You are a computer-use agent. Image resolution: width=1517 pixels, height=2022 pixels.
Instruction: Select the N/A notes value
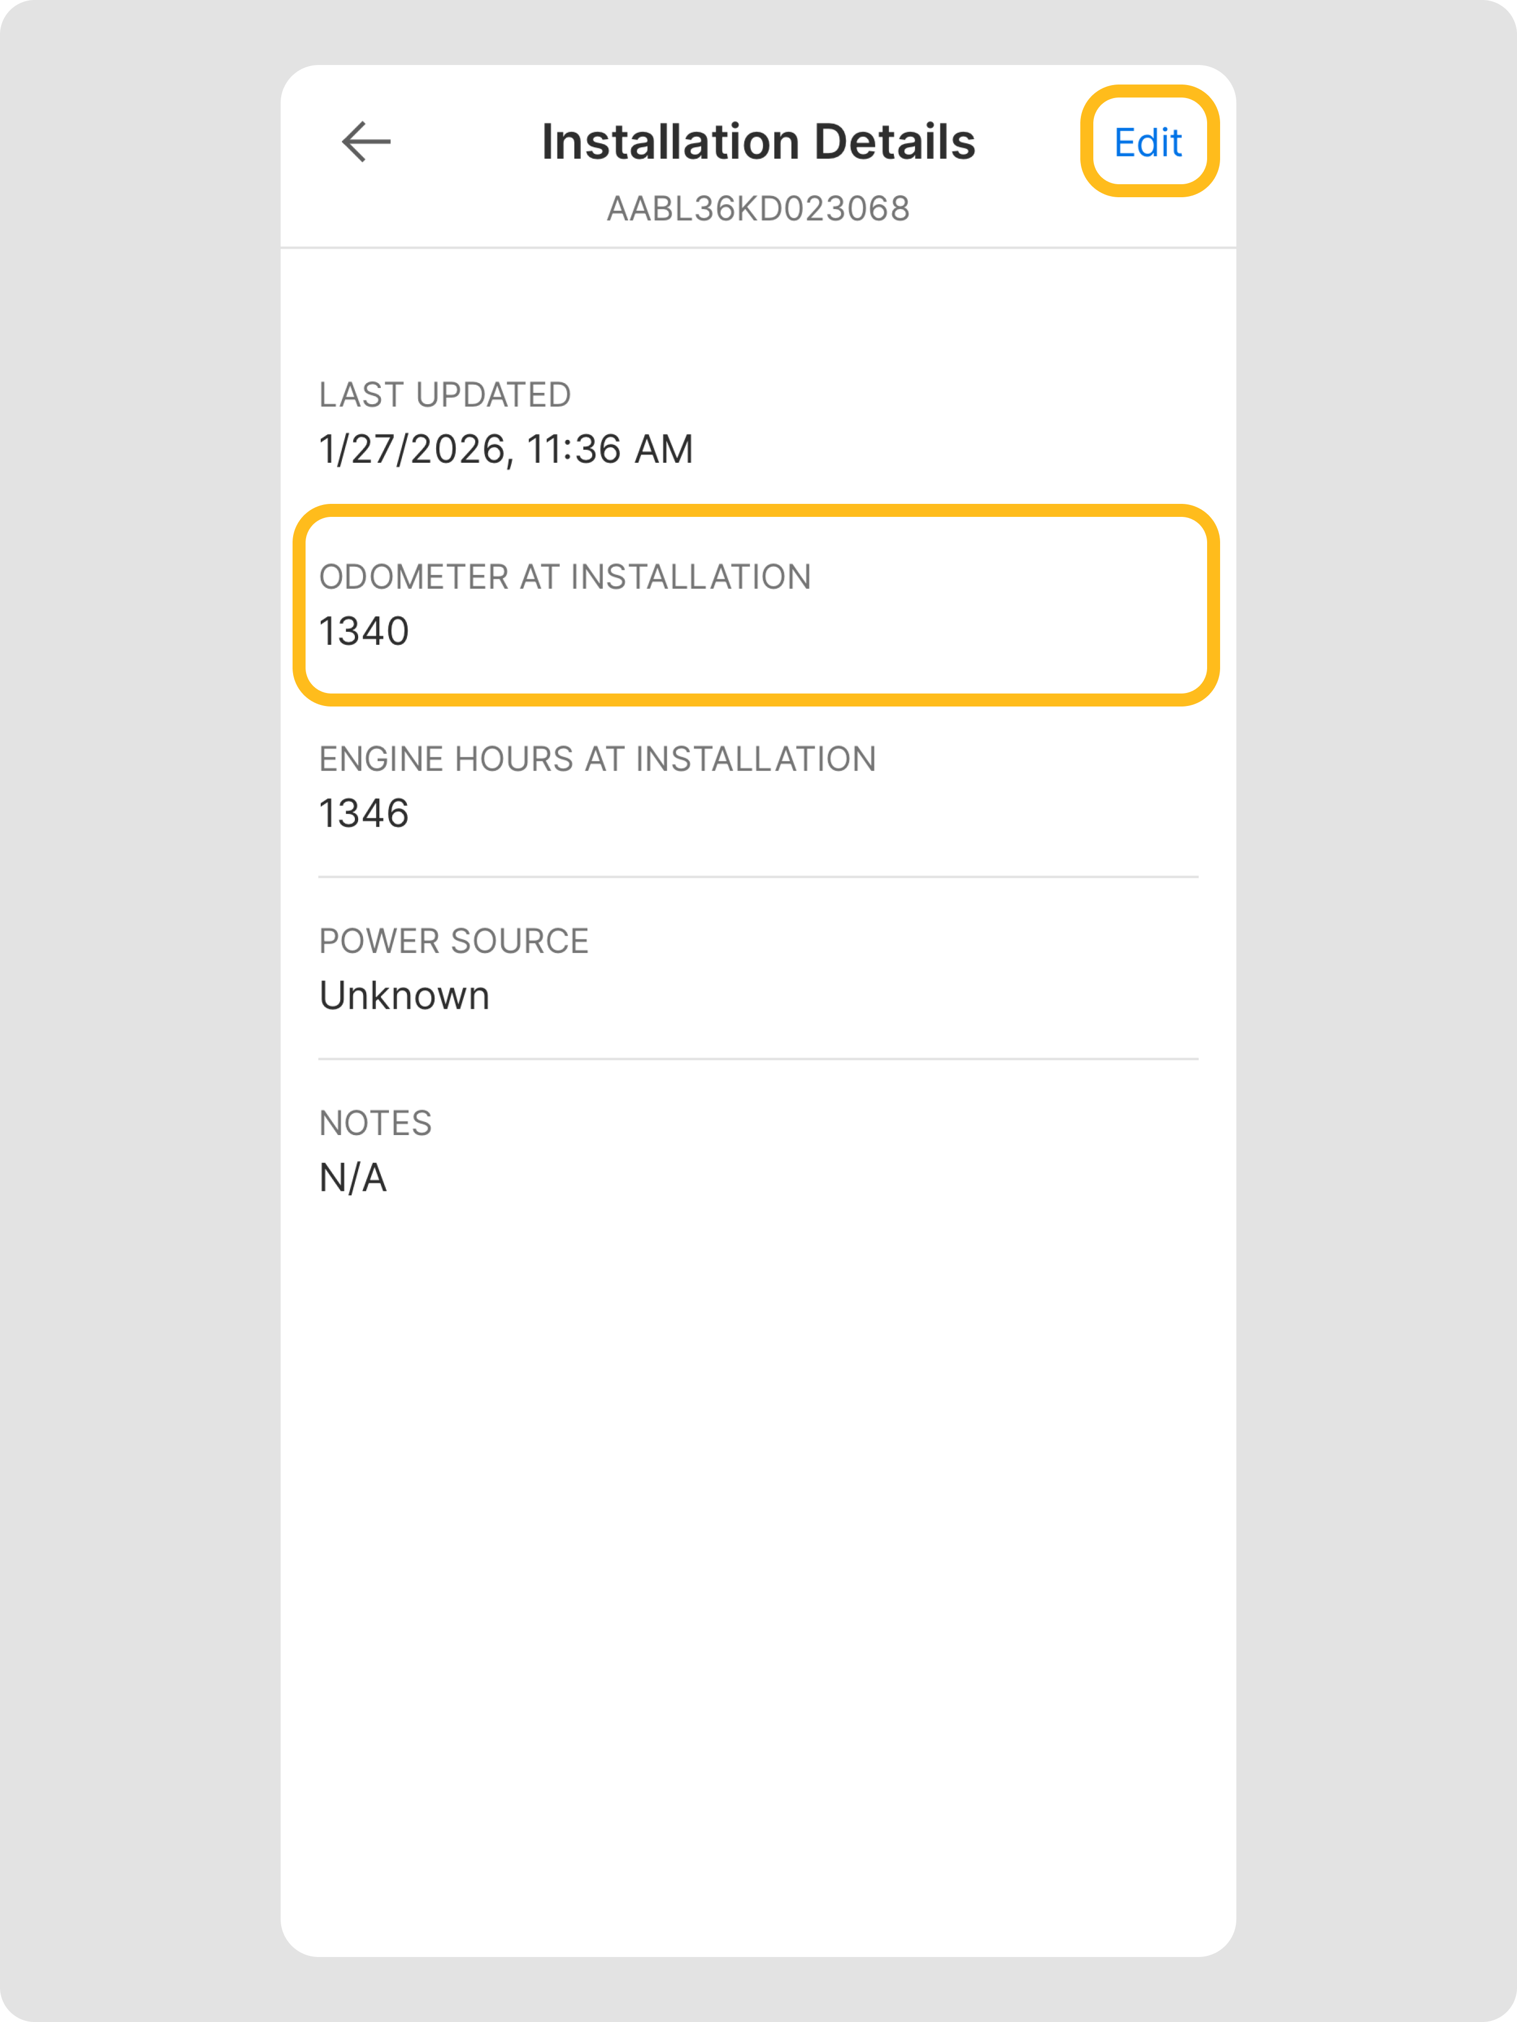pyautogui.click(x=353, y=1177)
